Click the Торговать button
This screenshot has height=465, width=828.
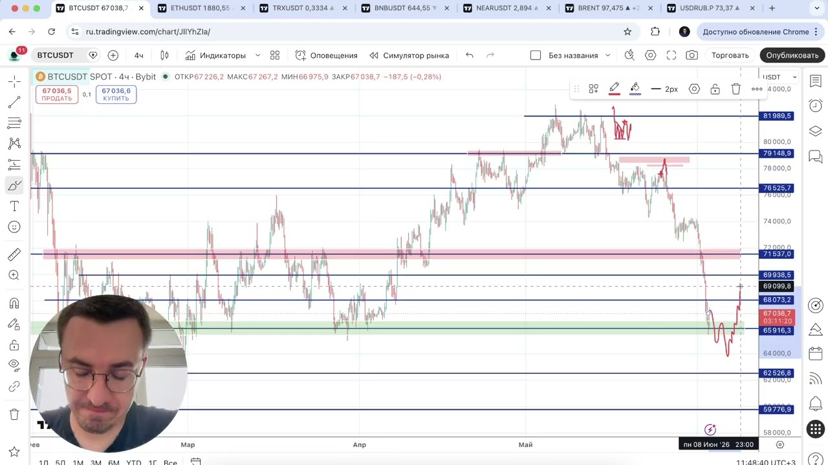click(730, 55)
